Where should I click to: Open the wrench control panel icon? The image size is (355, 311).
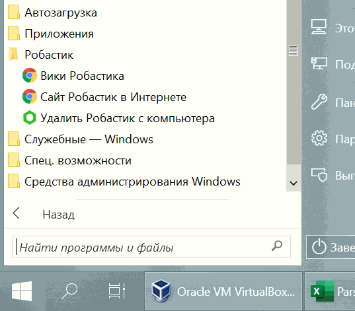(x=319, y=102)
